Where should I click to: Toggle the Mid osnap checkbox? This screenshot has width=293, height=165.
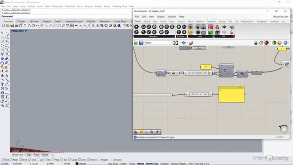coord(30,160)
